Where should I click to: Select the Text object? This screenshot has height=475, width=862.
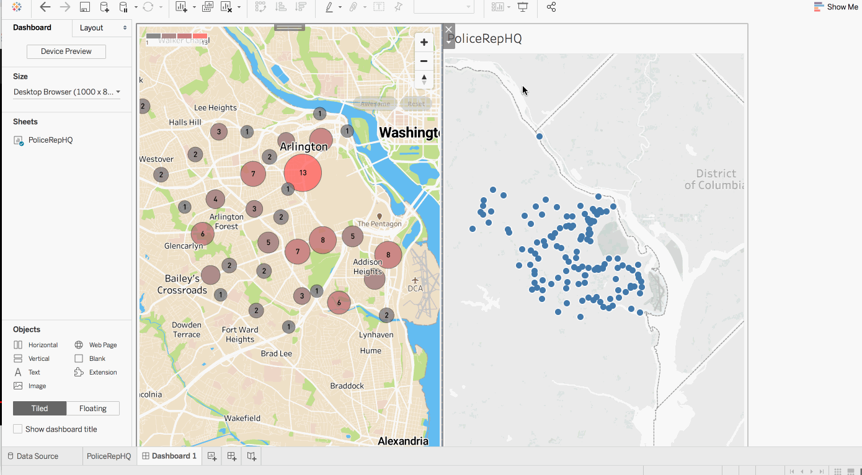tap(27, 372)
